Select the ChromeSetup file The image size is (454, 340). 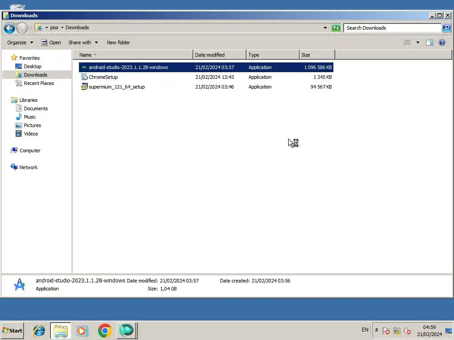(x=103, y=77)
